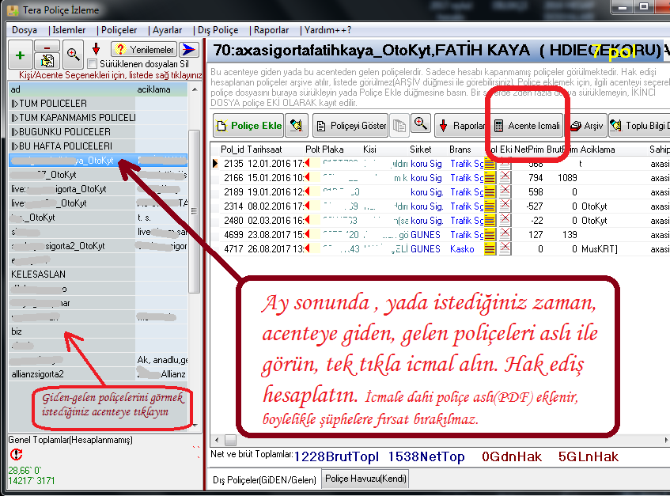Click agent list scrollbar up arrow

coord(195,89)
